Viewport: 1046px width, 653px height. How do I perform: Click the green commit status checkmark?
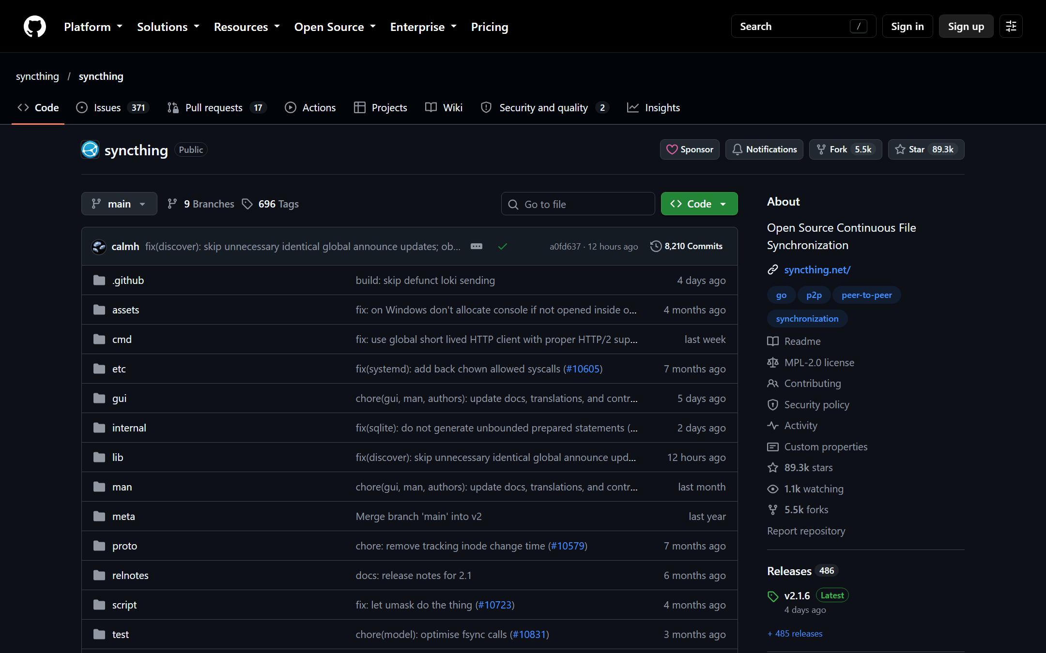pos(503,246)
